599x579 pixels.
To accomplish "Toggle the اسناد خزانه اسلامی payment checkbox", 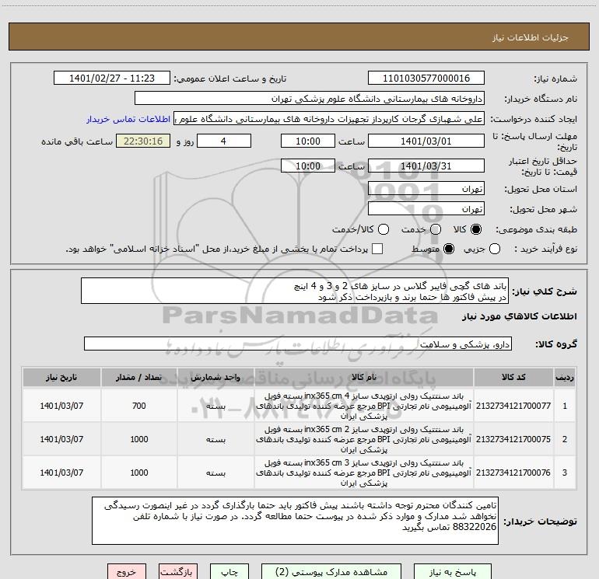I will click(x=377, y=249).
